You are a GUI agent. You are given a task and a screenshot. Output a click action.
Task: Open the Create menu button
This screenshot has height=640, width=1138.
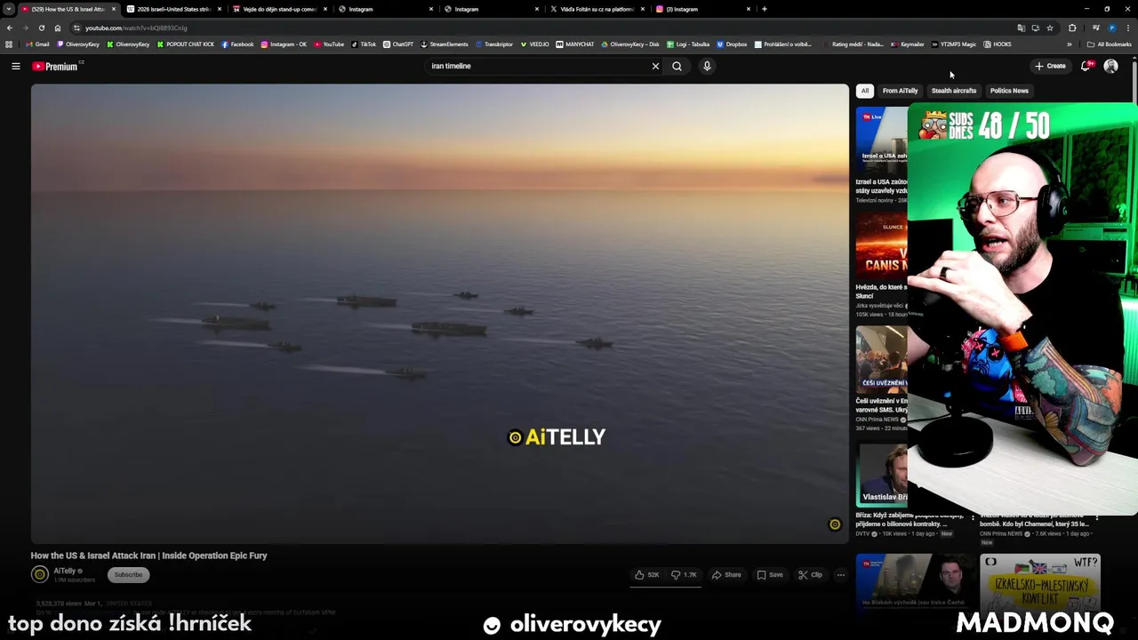click(x=1050, y=66)
